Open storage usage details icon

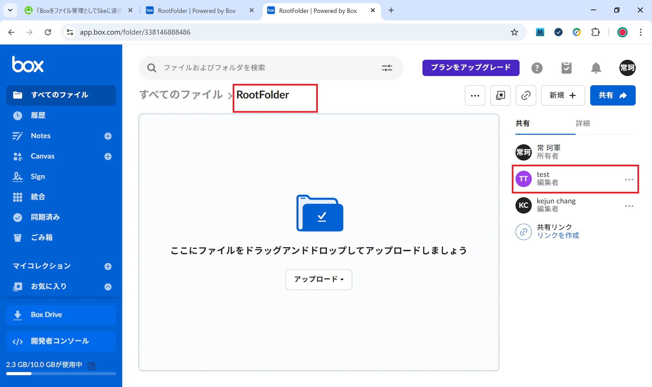91,366
